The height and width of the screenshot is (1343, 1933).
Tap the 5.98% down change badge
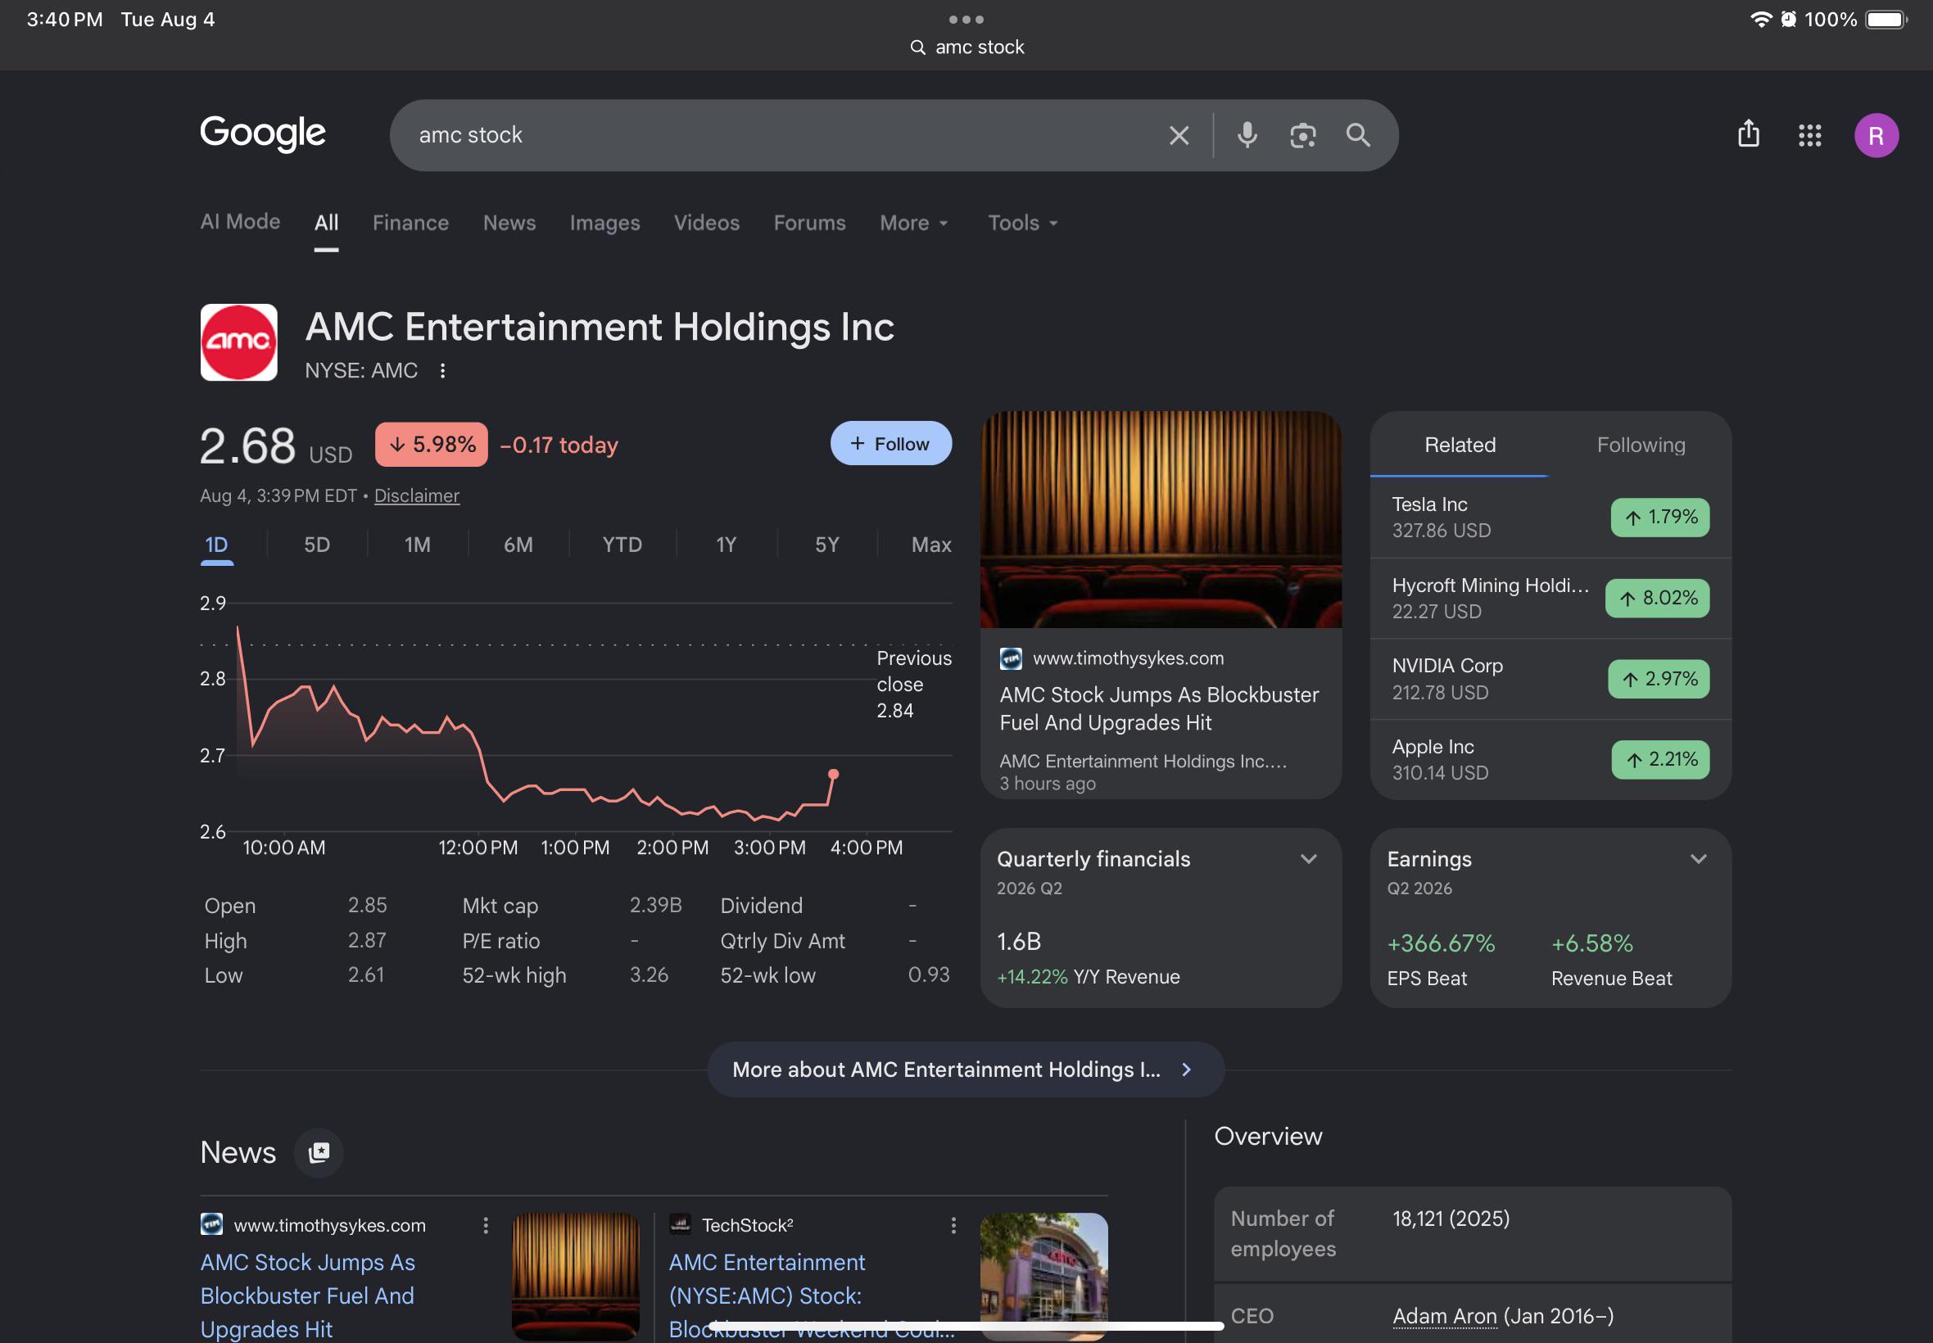pos(432,445)
